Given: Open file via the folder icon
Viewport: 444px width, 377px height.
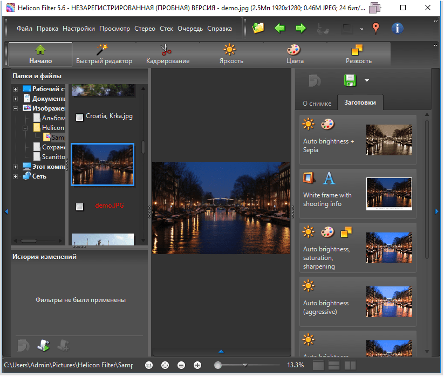Looking at the screenshot, I should point(258,28).
